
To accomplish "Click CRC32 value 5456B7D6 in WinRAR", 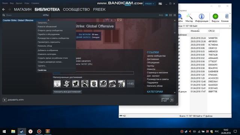I will (x=213, y=38).
